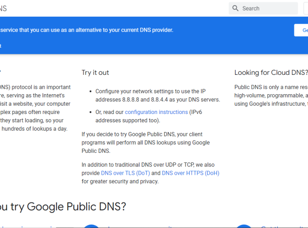
Task: Focus the Search input field
Action: [263, 8]
